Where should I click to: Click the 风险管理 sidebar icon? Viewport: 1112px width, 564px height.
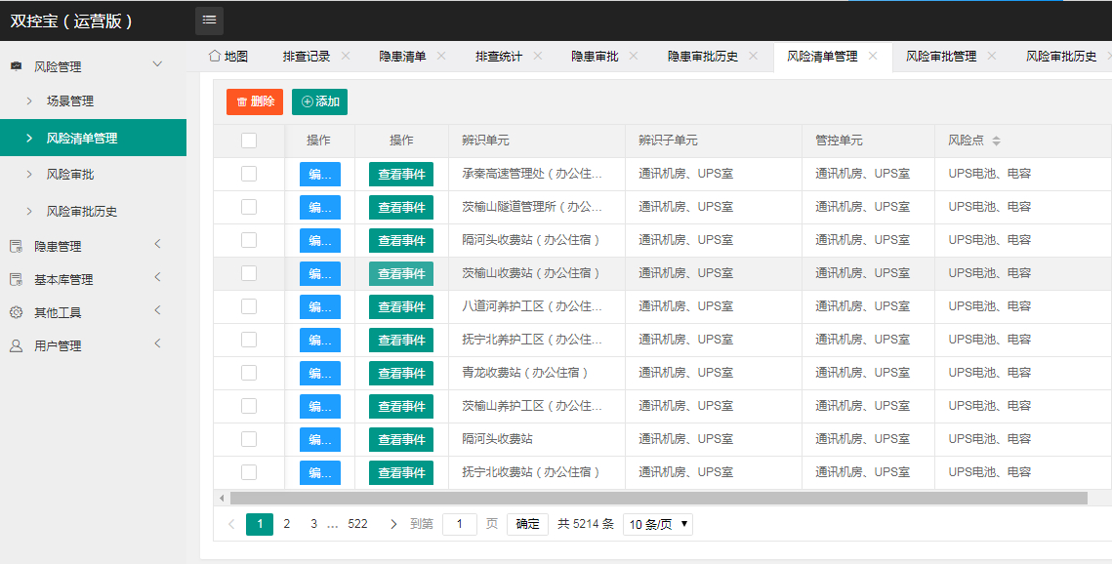(x=16, y=66)
